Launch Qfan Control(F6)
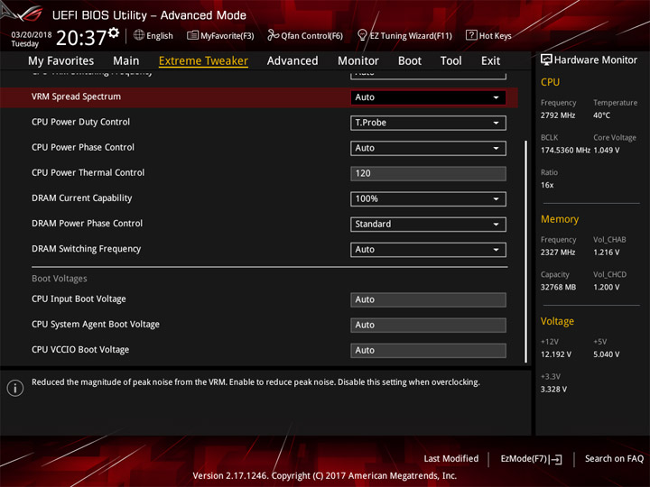650x487 pixels. (x=305, y=35)
